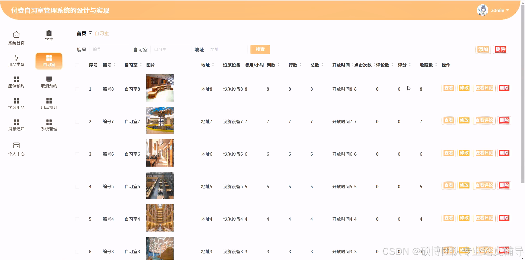Go to 座位预约 via its sidebar icon
The height and width of the screenshot is (260, 525).
click(16, 79)
